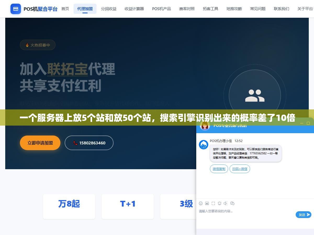Image resolution: width=314 pixels, height=235 pixels.
Task: Click phone number 15802863460 button
Action: coord(89,143)
